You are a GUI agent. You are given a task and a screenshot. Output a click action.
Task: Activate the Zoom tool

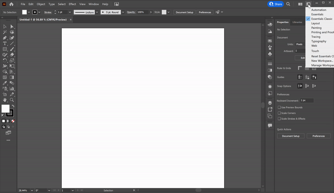pyautogui.click(x=12, y=100)
